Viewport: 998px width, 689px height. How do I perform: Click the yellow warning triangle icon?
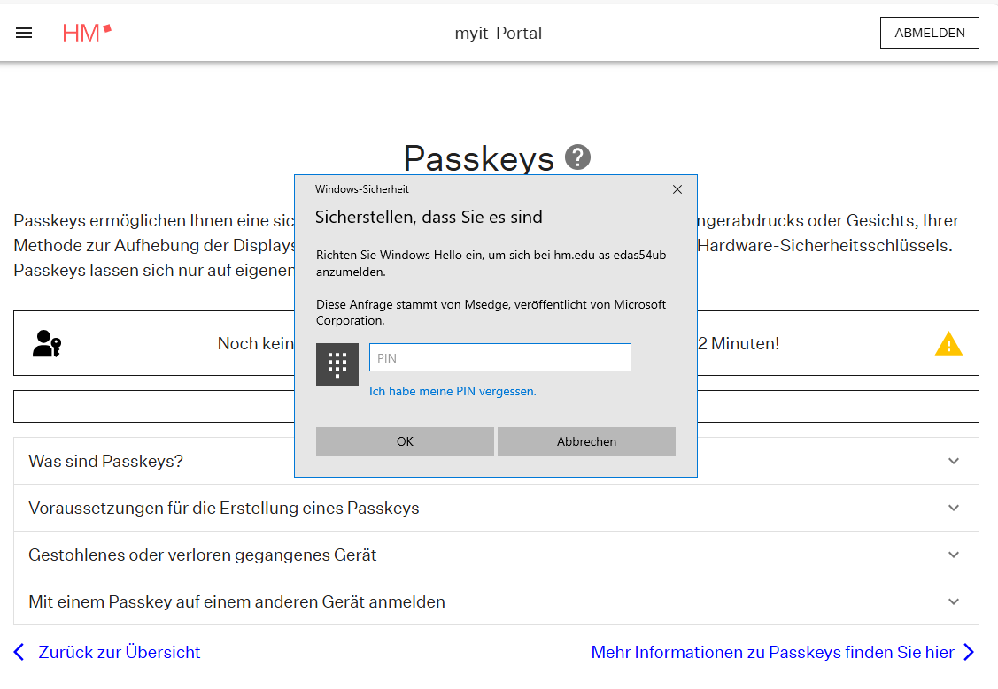[948, 343]
